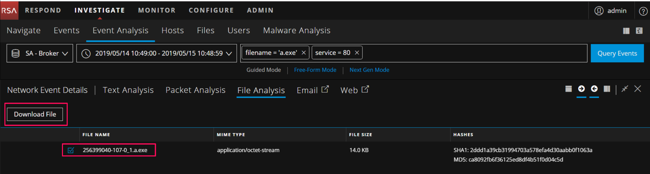This screenshot has height=174, width=650.
Task: Switch to the header-bar panel layout icon
Action: point(568,89)
